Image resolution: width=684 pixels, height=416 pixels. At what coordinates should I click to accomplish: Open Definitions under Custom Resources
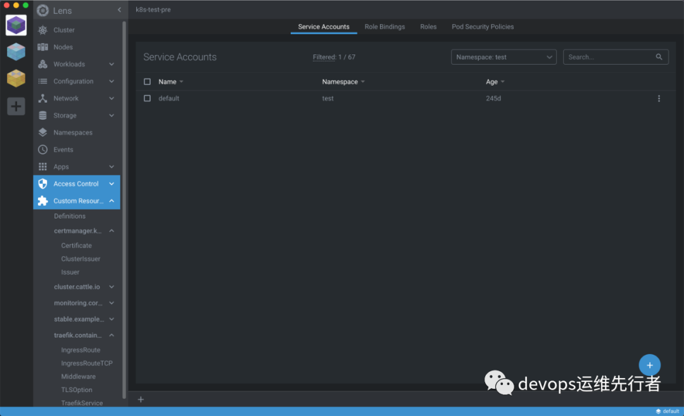(x=70, y=216)
